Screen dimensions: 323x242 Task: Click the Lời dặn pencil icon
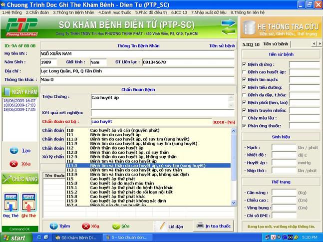pos(162,226)
